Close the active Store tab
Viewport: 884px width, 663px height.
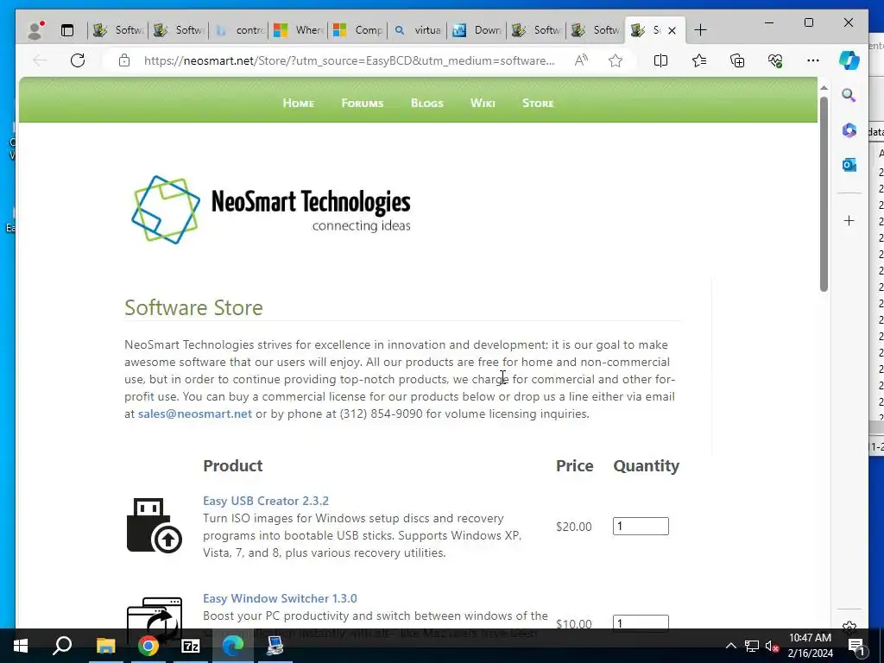672,30
